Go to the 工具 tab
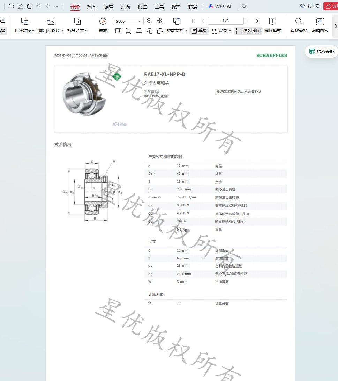This screenshot has height=381, width=338. pos(159,7)
